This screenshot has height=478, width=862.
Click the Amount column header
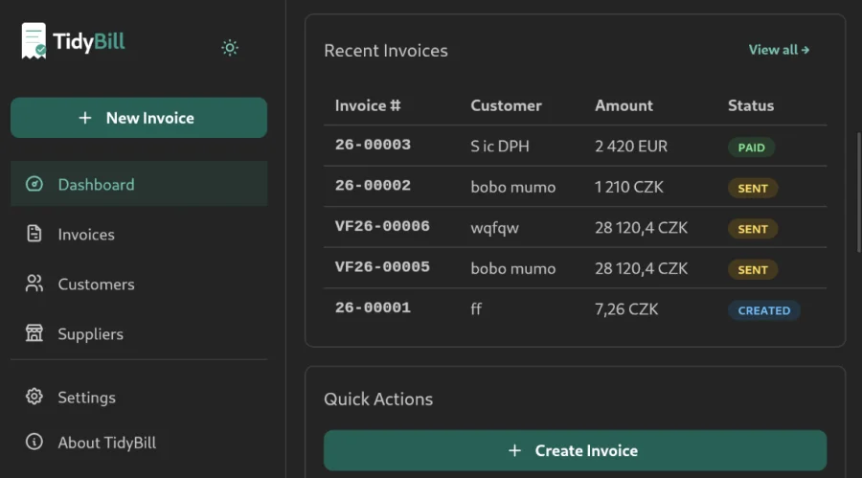[x=624, y=105]
